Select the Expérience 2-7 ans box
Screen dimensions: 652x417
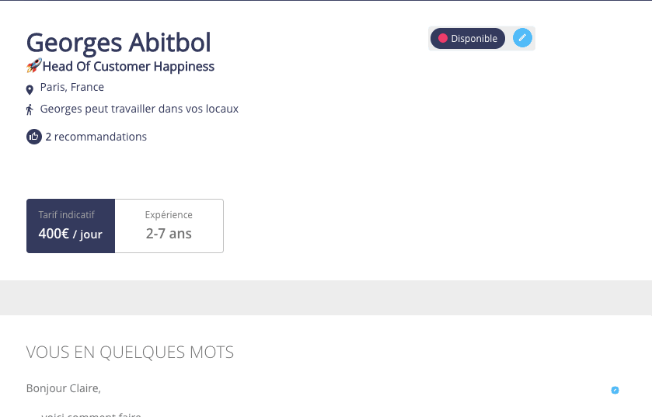point(169,226)
